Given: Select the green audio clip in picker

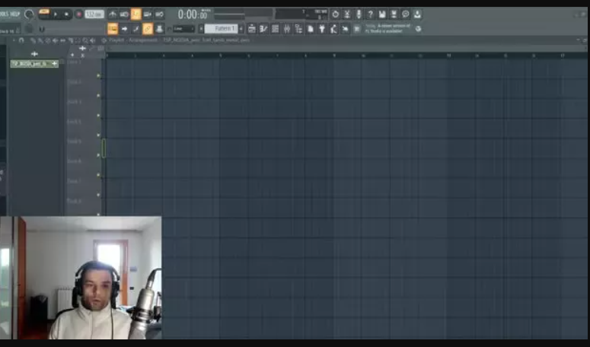Looking at the screenshot, I should pyautogui.click(x=34, y=64).
